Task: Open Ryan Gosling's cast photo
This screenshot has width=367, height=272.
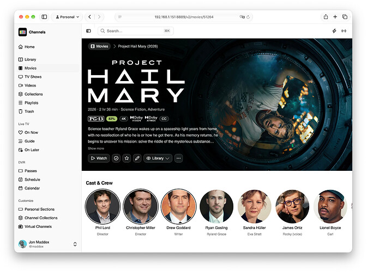Action: point(216,206)
